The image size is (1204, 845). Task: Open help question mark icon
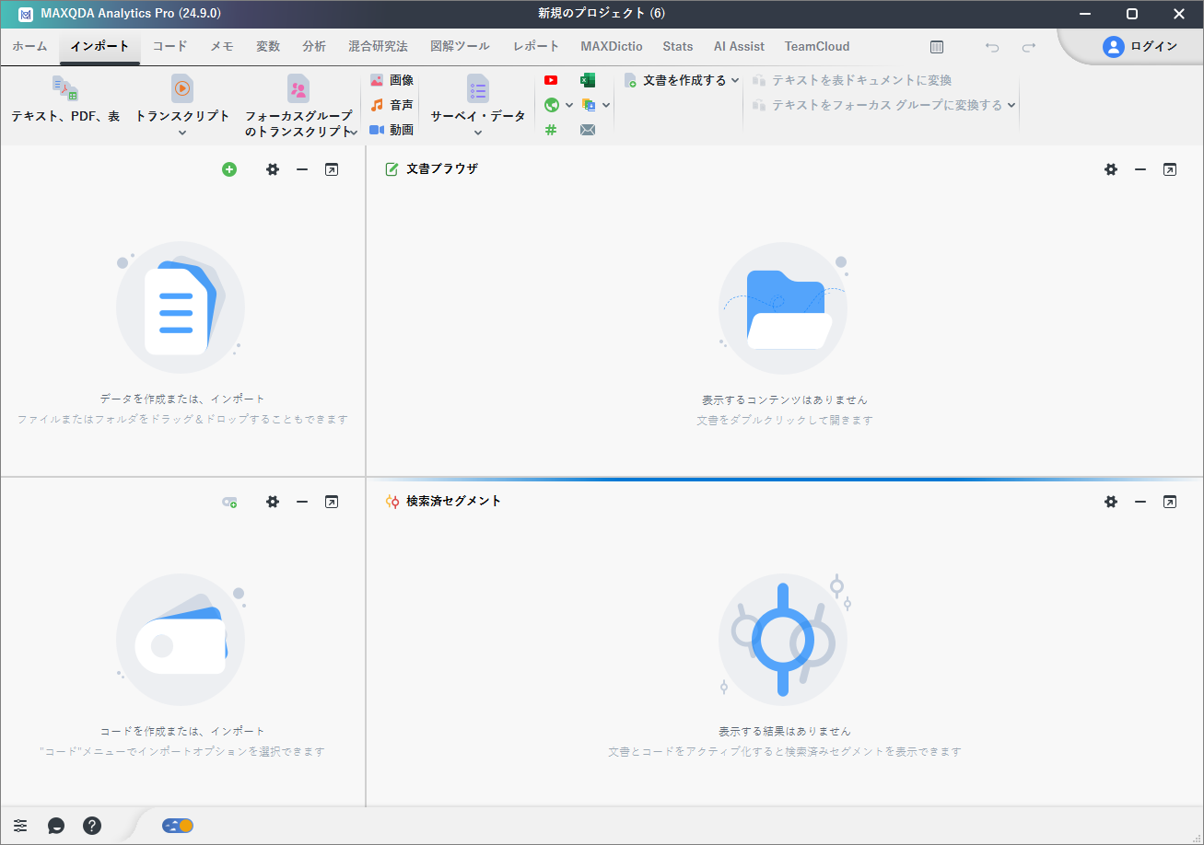[92, 826]
